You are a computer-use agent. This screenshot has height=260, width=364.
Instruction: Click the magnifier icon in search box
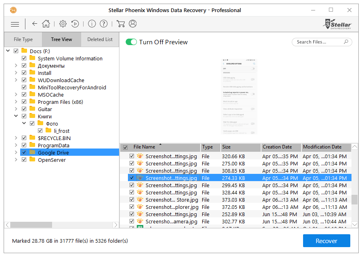click(346, 42)
